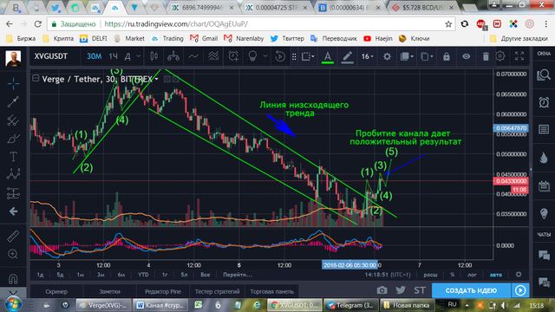
Task: Click the back arrow in the left toolbar
Action: [13, 211]
